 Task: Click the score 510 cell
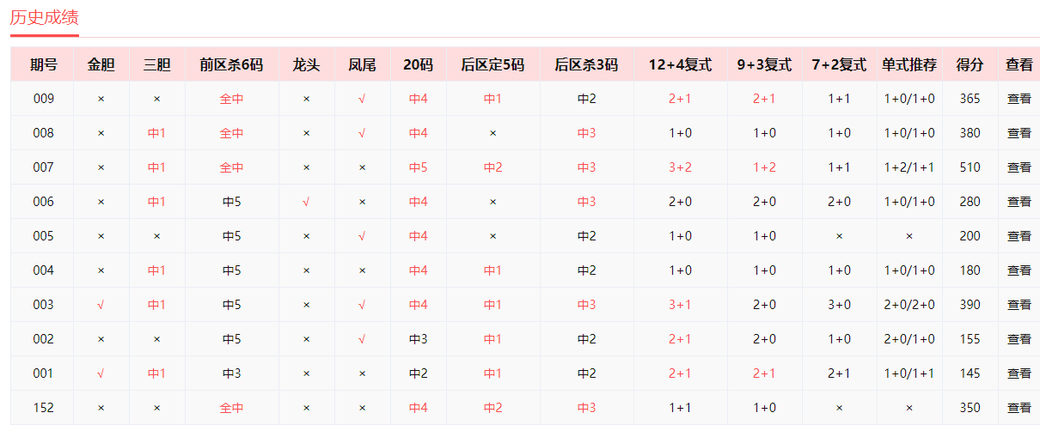click(x=970, y=167)
